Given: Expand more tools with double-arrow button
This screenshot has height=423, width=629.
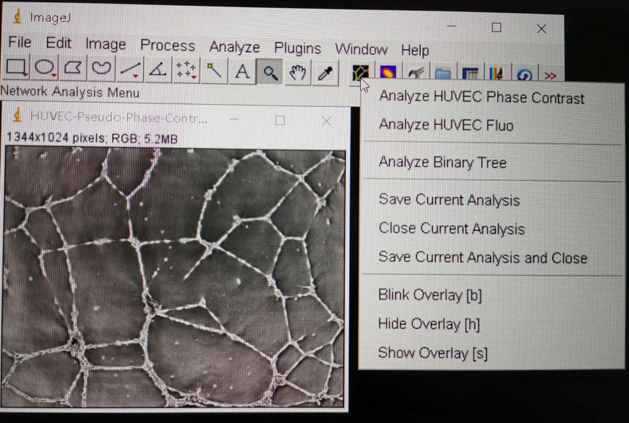Looking at the screenshot, I should coord(550,76).
